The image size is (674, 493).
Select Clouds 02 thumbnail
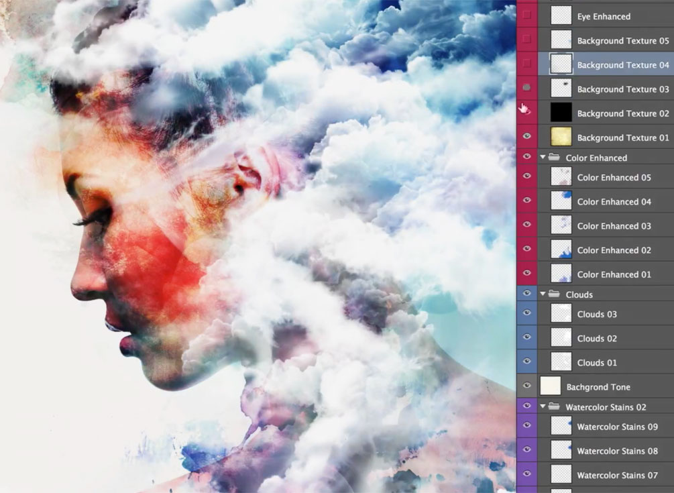coord(561,338)
